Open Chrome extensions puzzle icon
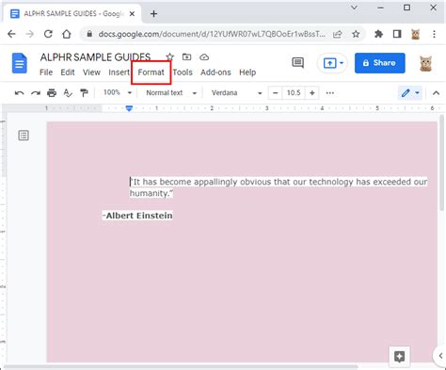Screen dimensions: 446x370 pyautogui.click(x=379, y=34)
